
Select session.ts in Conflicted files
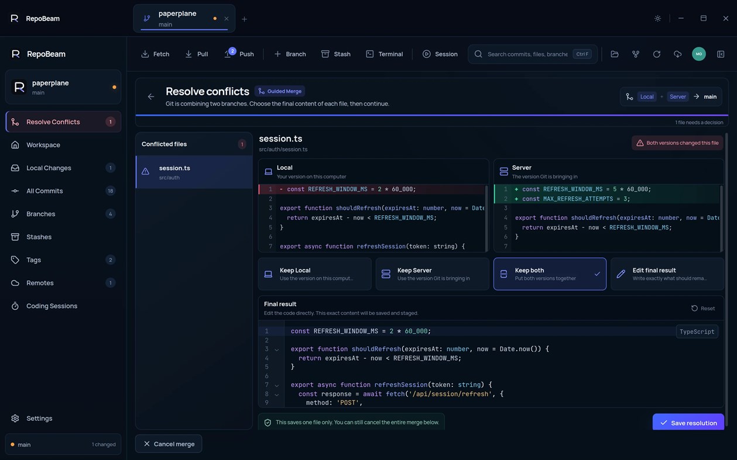coord(194,172)
